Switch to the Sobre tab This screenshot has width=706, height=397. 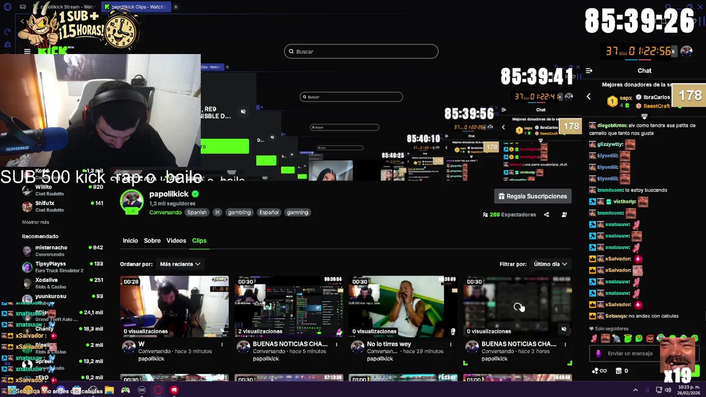[x=152, y=240]
